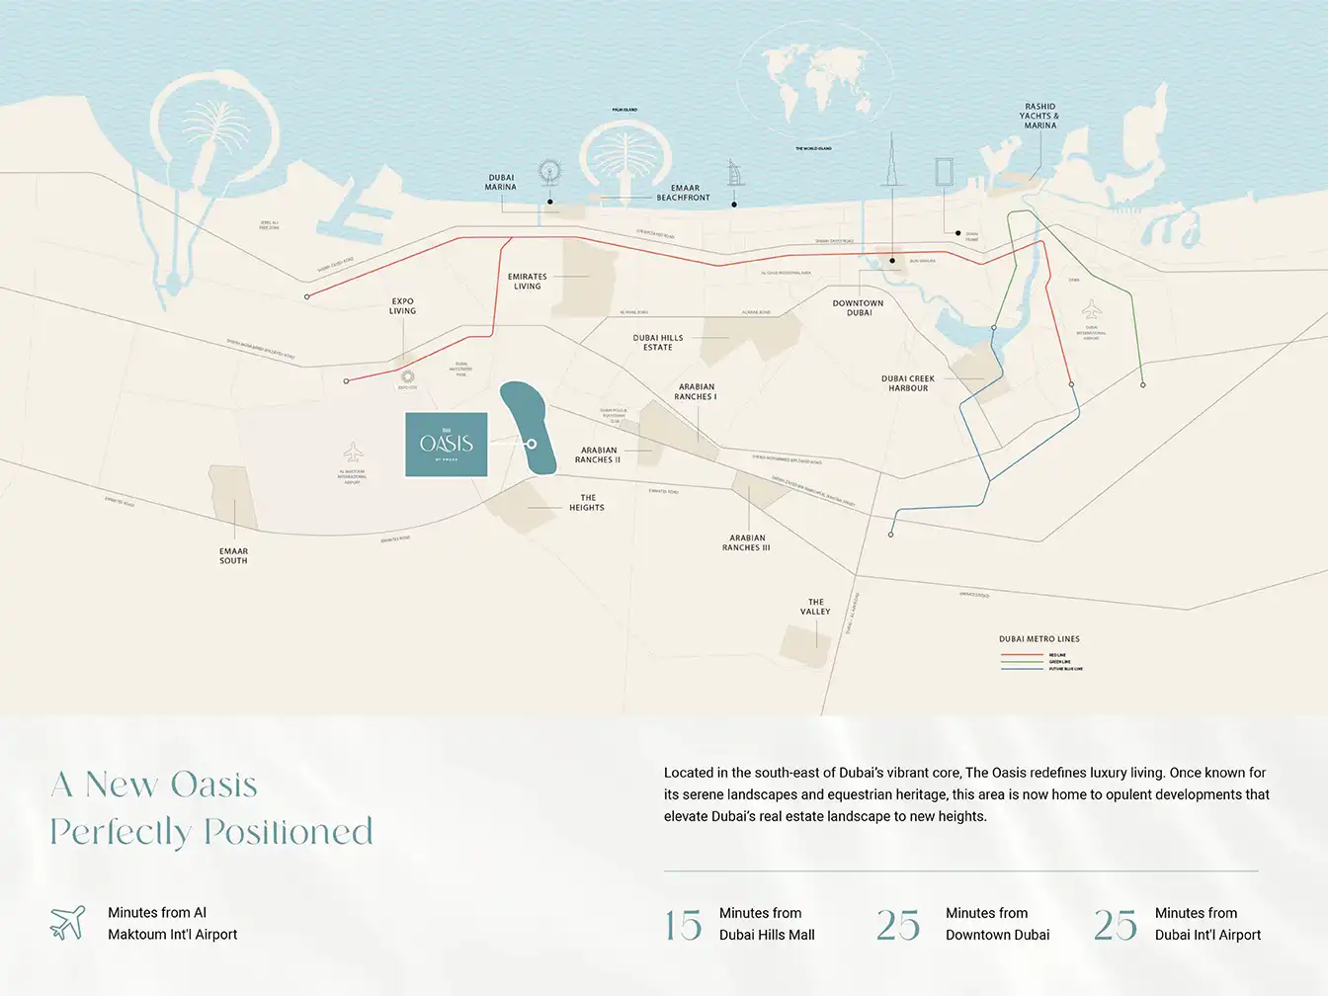Click the Burj Al Arab sail-shaped icon
The width and height of the screenshot is (1328, 996).
735,173
